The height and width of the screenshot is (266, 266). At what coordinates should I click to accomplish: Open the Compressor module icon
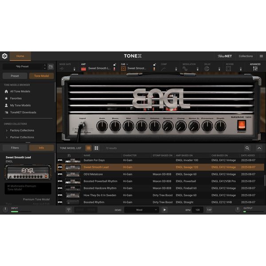[x=164, y=69]
